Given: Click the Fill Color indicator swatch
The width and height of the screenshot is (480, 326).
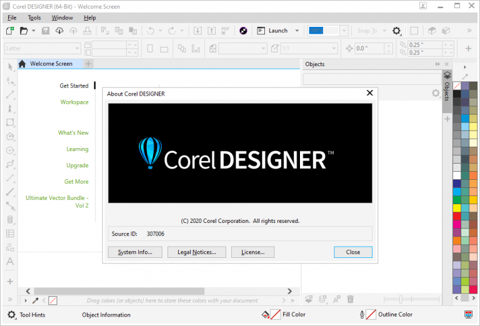Looking at the screenshot, I should pyautogui.click(x=276, y=314).
